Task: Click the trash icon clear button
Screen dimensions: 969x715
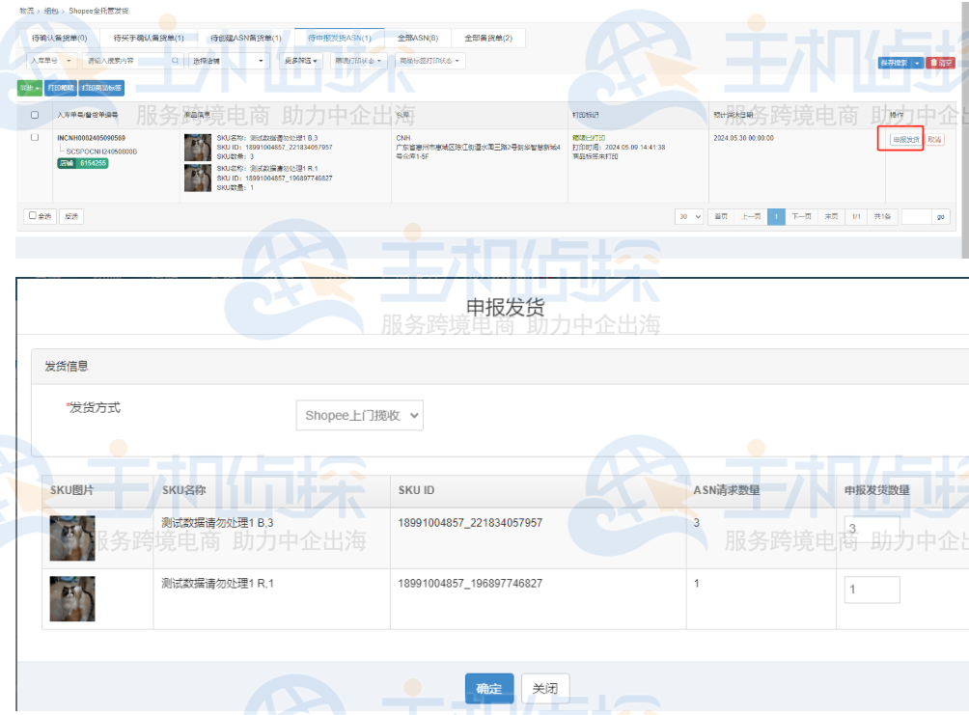Action: tap(941, 63)
